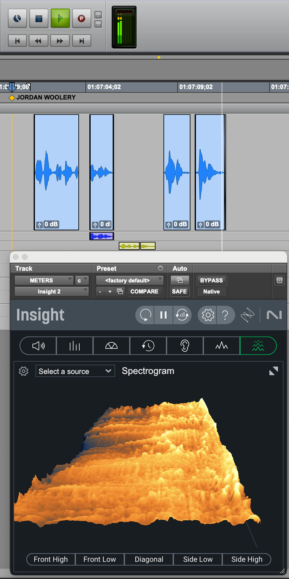
Task: Select the Side Low view
Action: [198, 559]
